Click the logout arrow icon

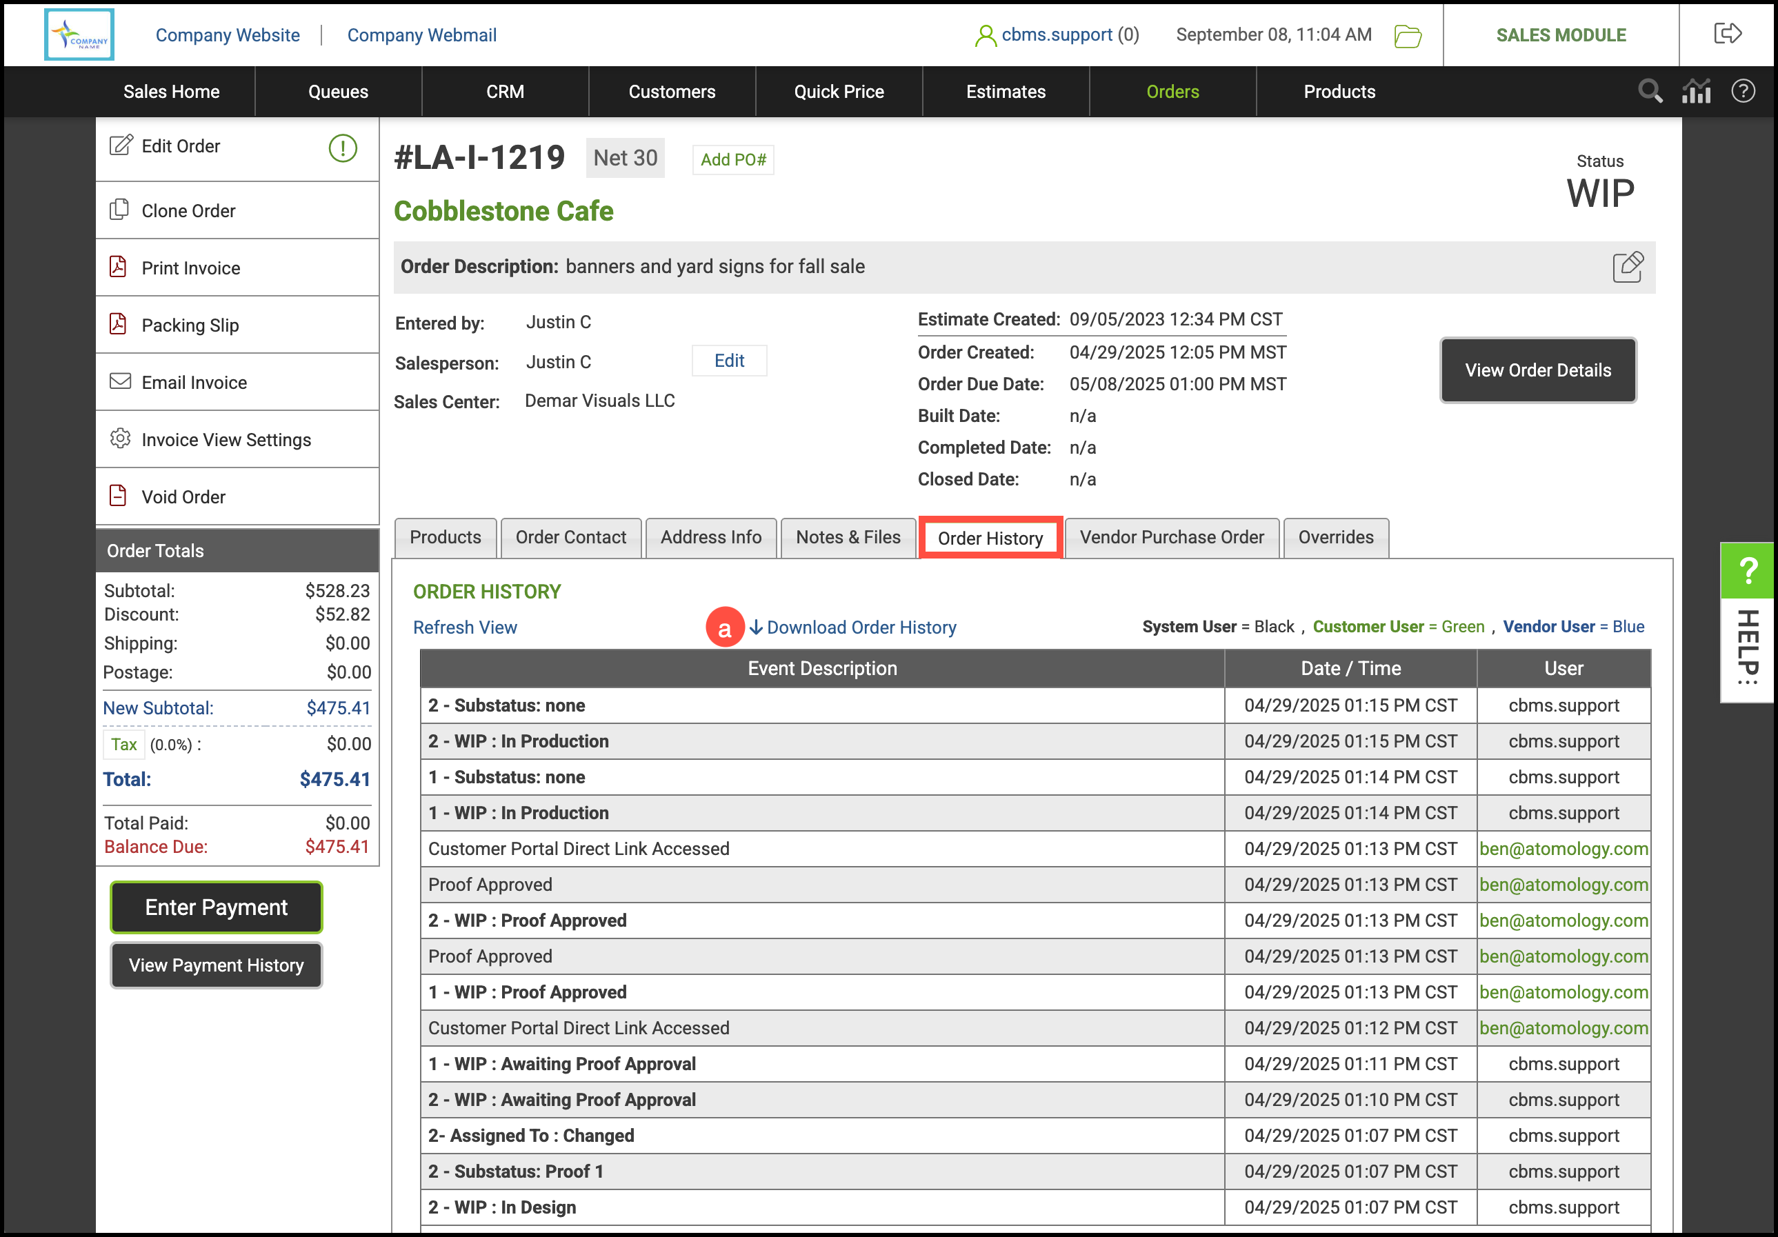tap(1727, 34)
